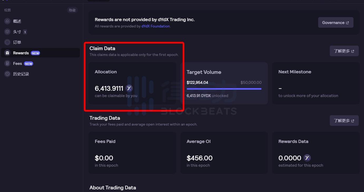Click the 头寸 count badge

[x=25, y=32]
